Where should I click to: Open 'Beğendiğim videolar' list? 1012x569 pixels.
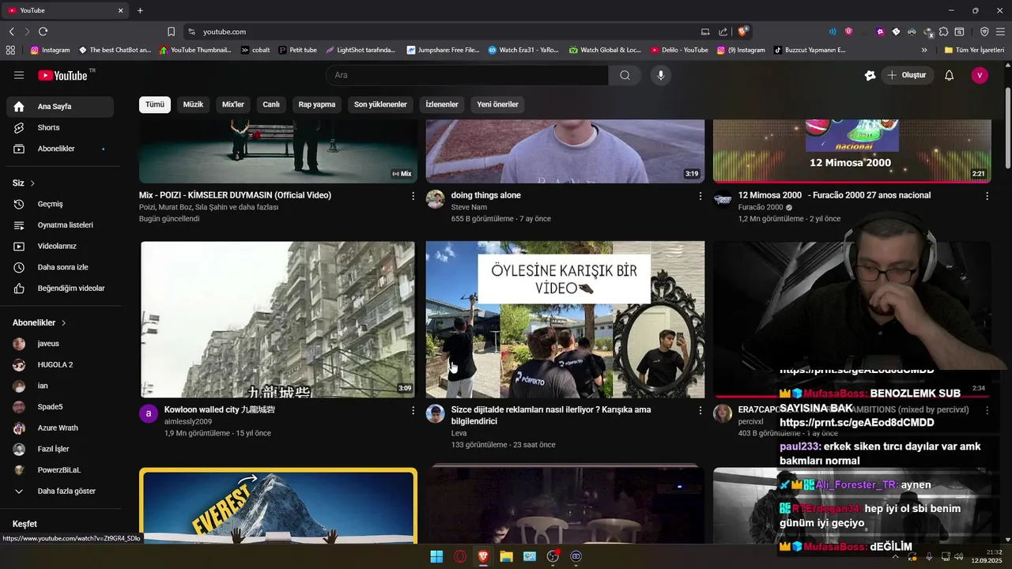(60, 288)
